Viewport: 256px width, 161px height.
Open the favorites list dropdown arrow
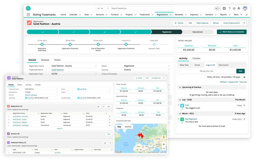(x=219, y=8)
